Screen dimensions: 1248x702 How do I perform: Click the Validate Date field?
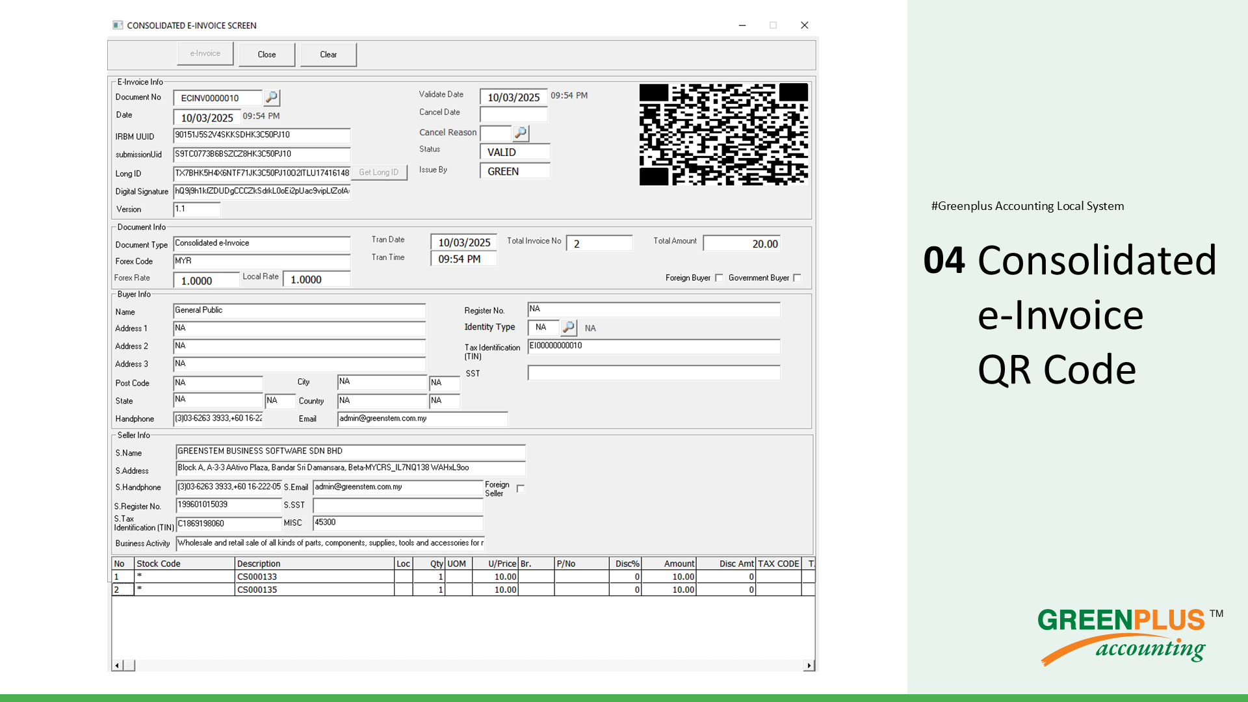(513, 97)
